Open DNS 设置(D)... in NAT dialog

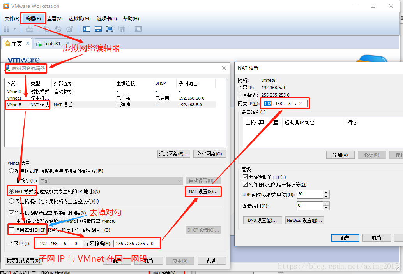click(x=262, y=220)
